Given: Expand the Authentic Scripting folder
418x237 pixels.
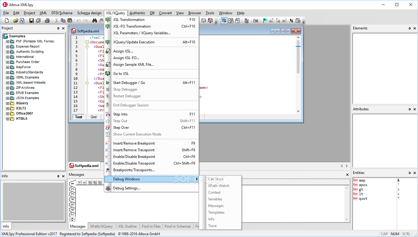Looking at the screenshot, I should click(x=8, y=52).
